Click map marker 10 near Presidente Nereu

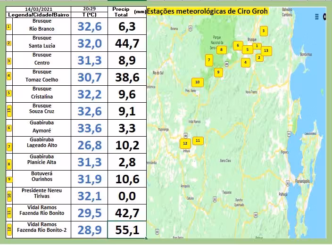(198, 82)
